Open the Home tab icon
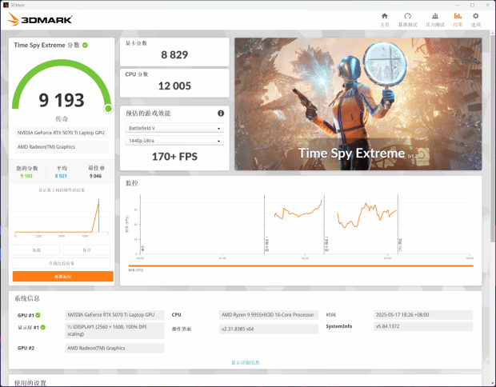The width and height of the screenshot is (496, 387). point(384,16)
